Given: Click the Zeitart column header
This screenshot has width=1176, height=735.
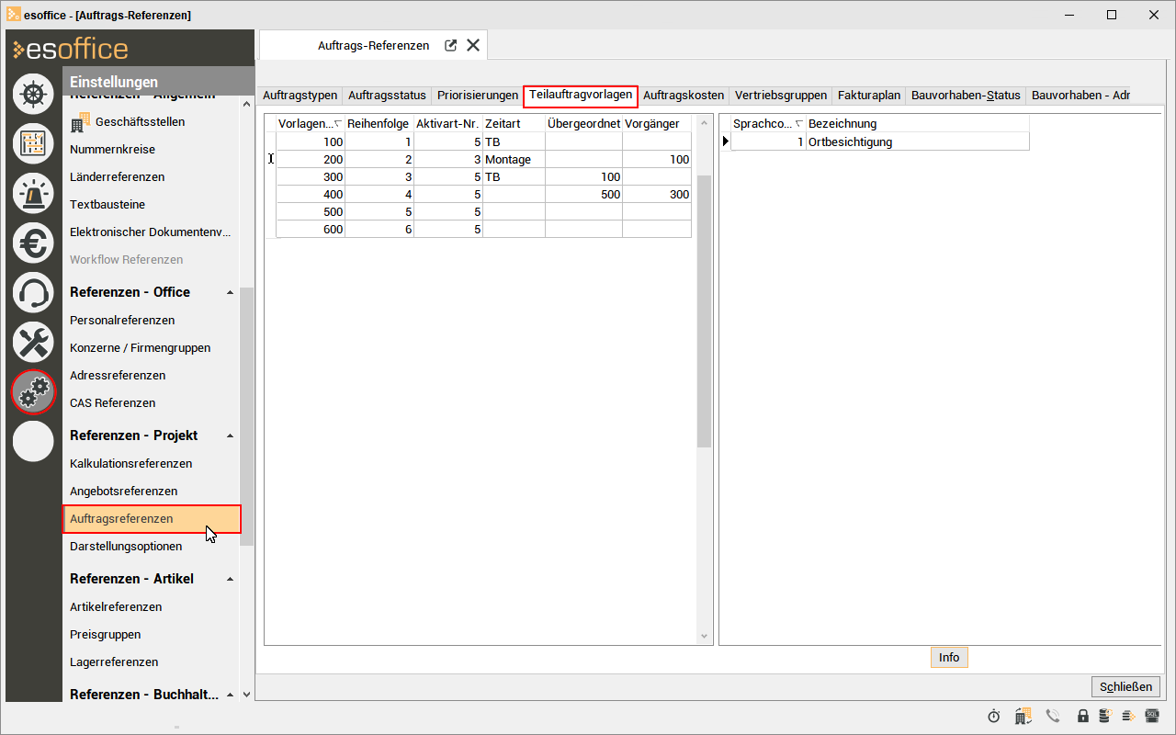Looking at the screenshot, I should [x=514, y=123].
